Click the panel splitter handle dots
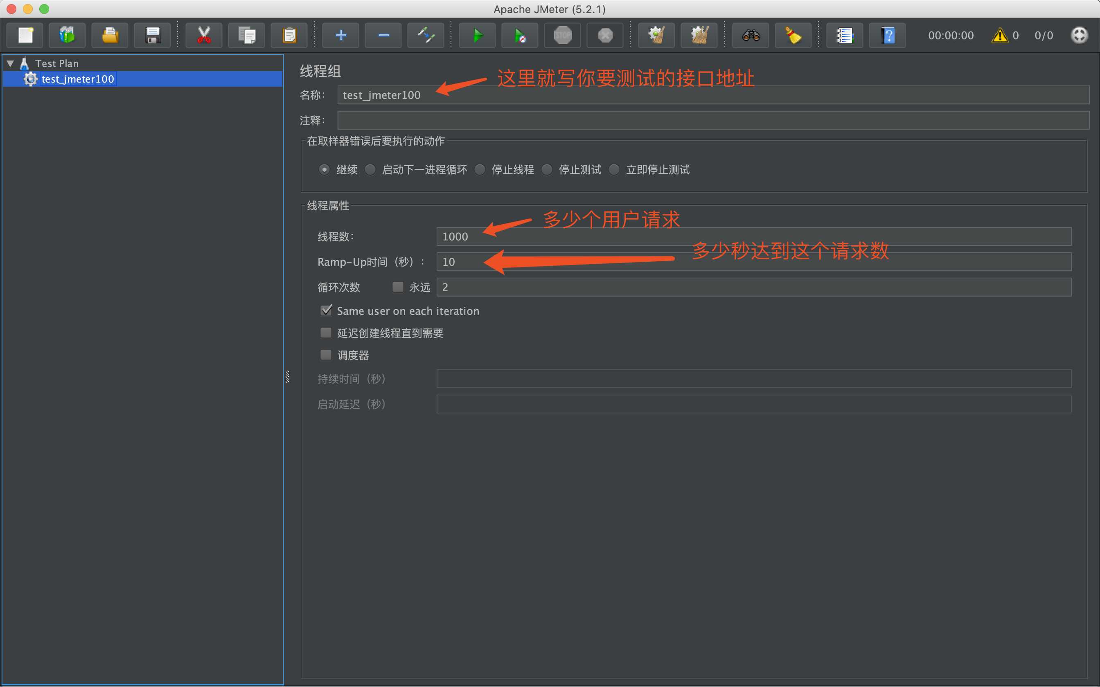1100x687 pixels. [287, 377]
